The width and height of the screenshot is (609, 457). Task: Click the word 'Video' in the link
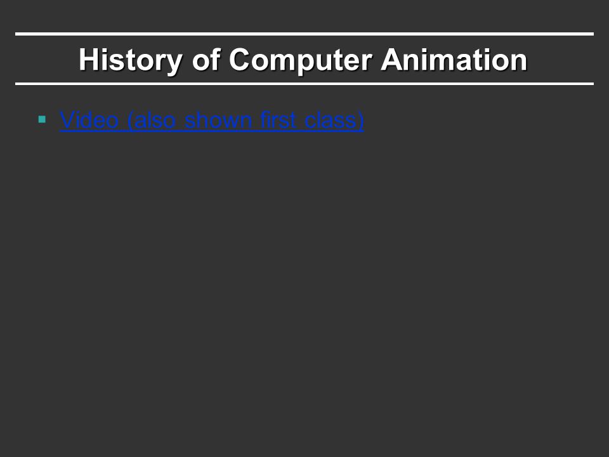pyautogui.click(x=89, y=120)
